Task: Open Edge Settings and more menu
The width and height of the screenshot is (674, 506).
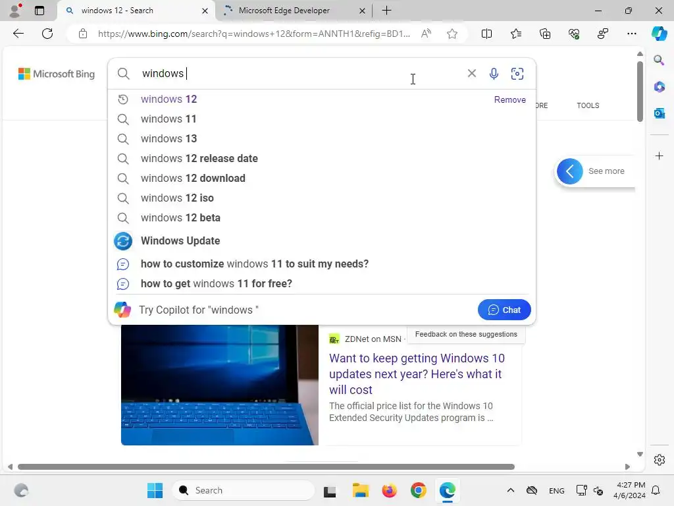Action: click(x=631, y=34)
